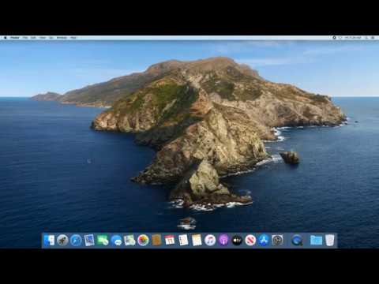The width and height of the screenshot is (379, 284).
Task: Open the Help menu
Action: click(73, 38)
